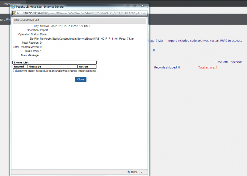Click the Import Schema action text
The width and height of the screenshot is (247, 176).
pyautogui.click(x=87, y=71)
